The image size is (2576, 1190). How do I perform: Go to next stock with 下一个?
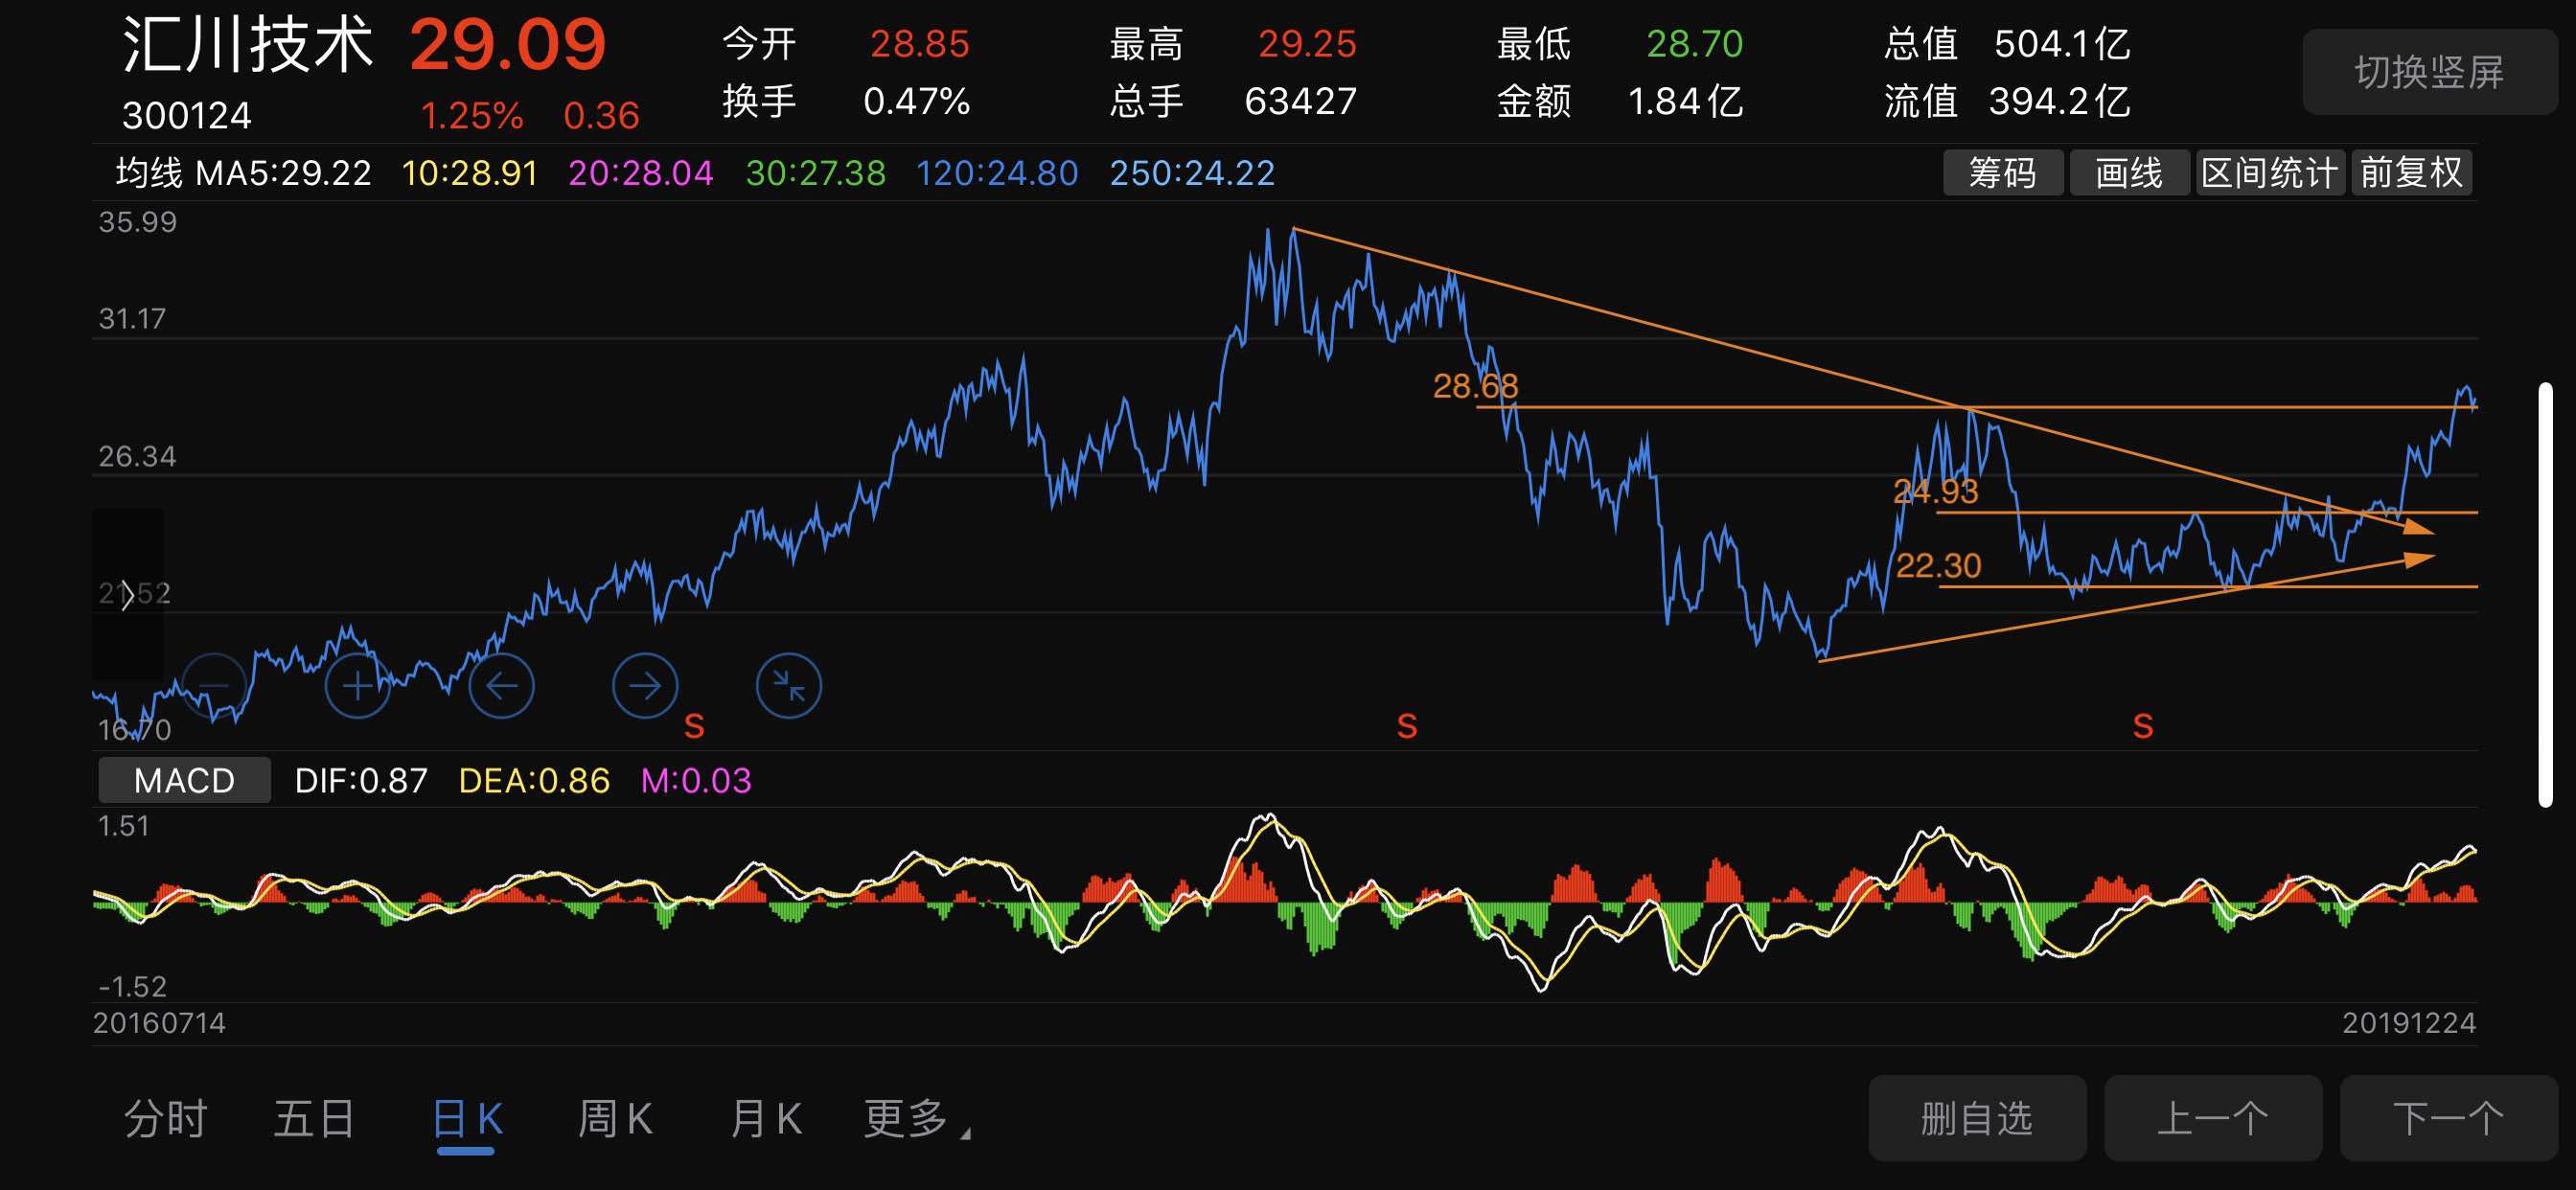tap(2449, 1118)
